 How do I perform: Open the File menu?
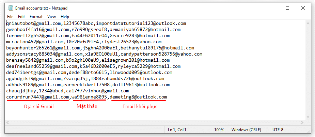(10, 17)
